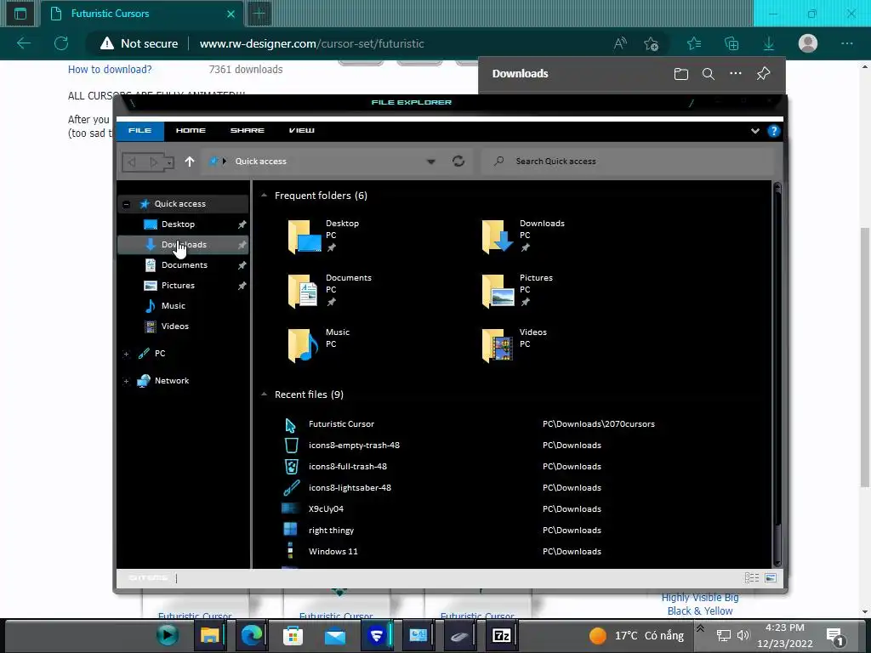Open File Explorer from the taskbar

(209, 635)
